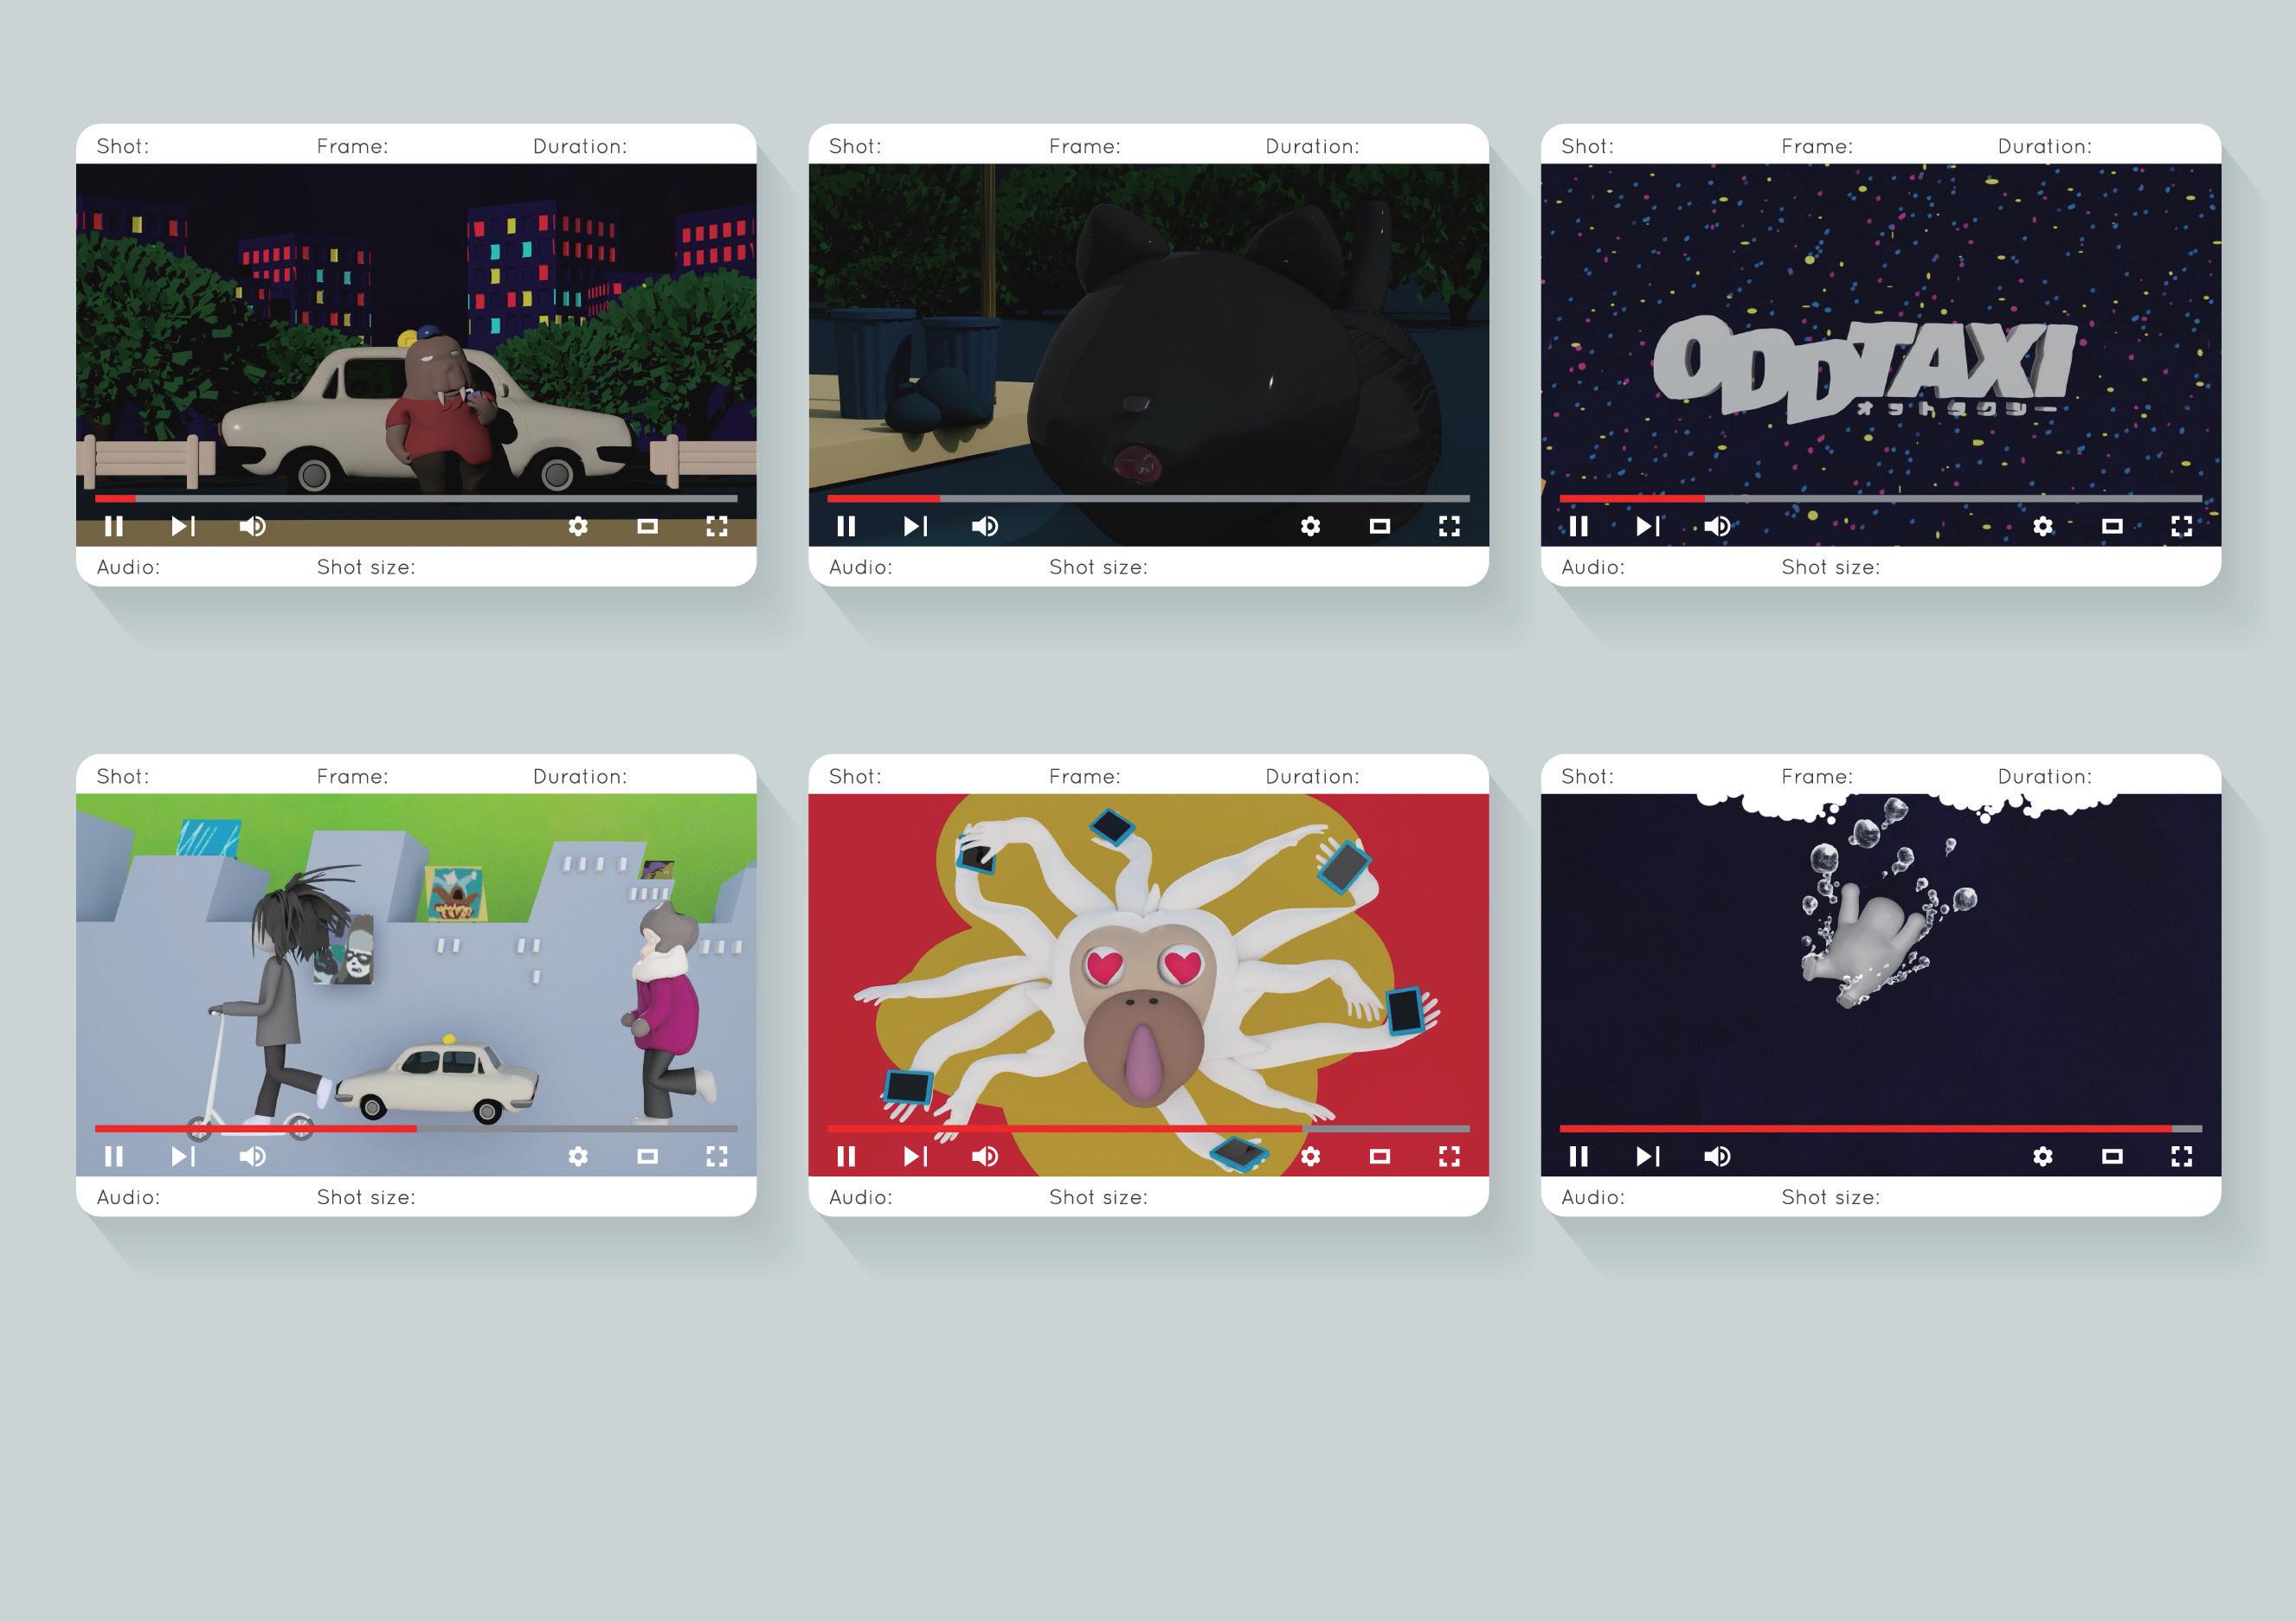
Task: Open settings gear on walrus taxi video
Action: 578,526
